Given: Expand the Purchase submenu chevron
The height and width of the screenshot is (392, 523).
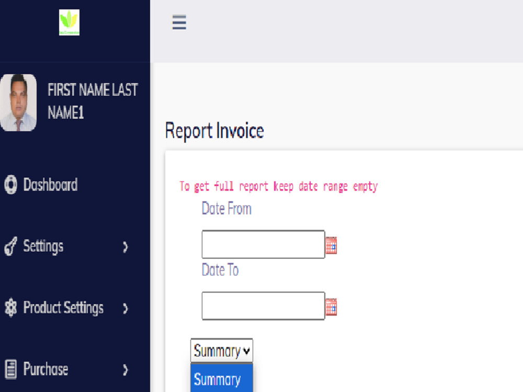Looking at the screenshot, I should 126,370.
